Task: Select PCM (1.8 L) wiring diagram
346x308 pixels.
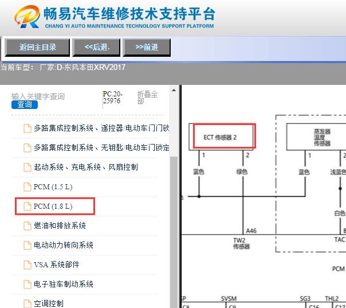Action: pos(53,206)
